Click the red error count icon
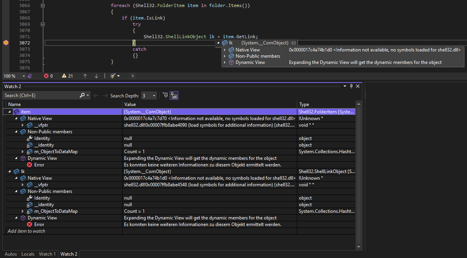This screenshot has width=467, height=258. 46,76
